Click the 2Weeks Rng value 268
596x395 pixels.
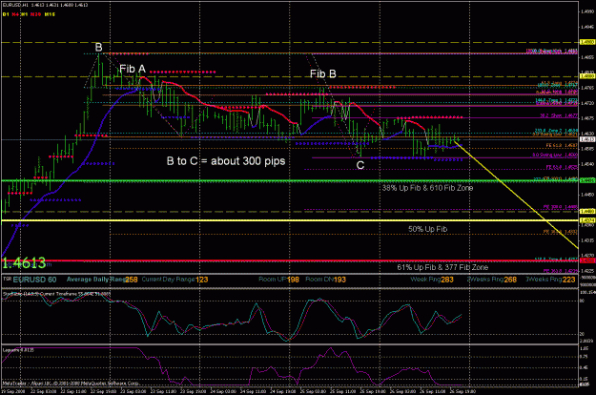(x=510, y=280)
